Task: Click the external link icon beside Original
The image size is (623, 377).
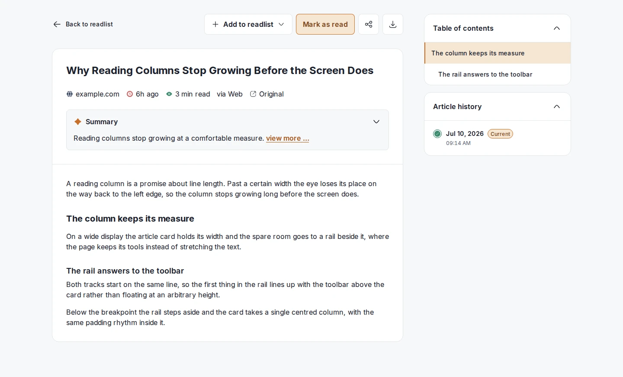Action: coord(253,94)
